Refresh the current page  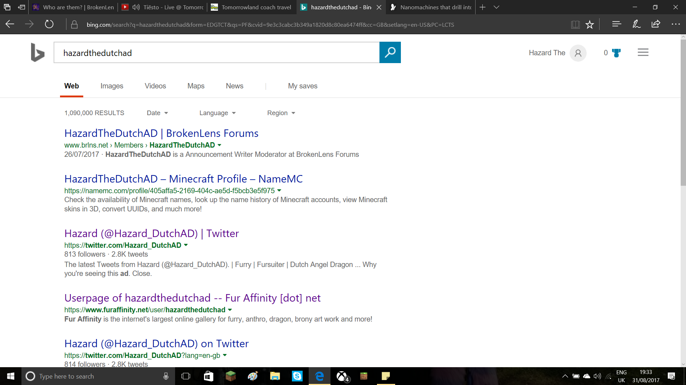click(49, 24)
